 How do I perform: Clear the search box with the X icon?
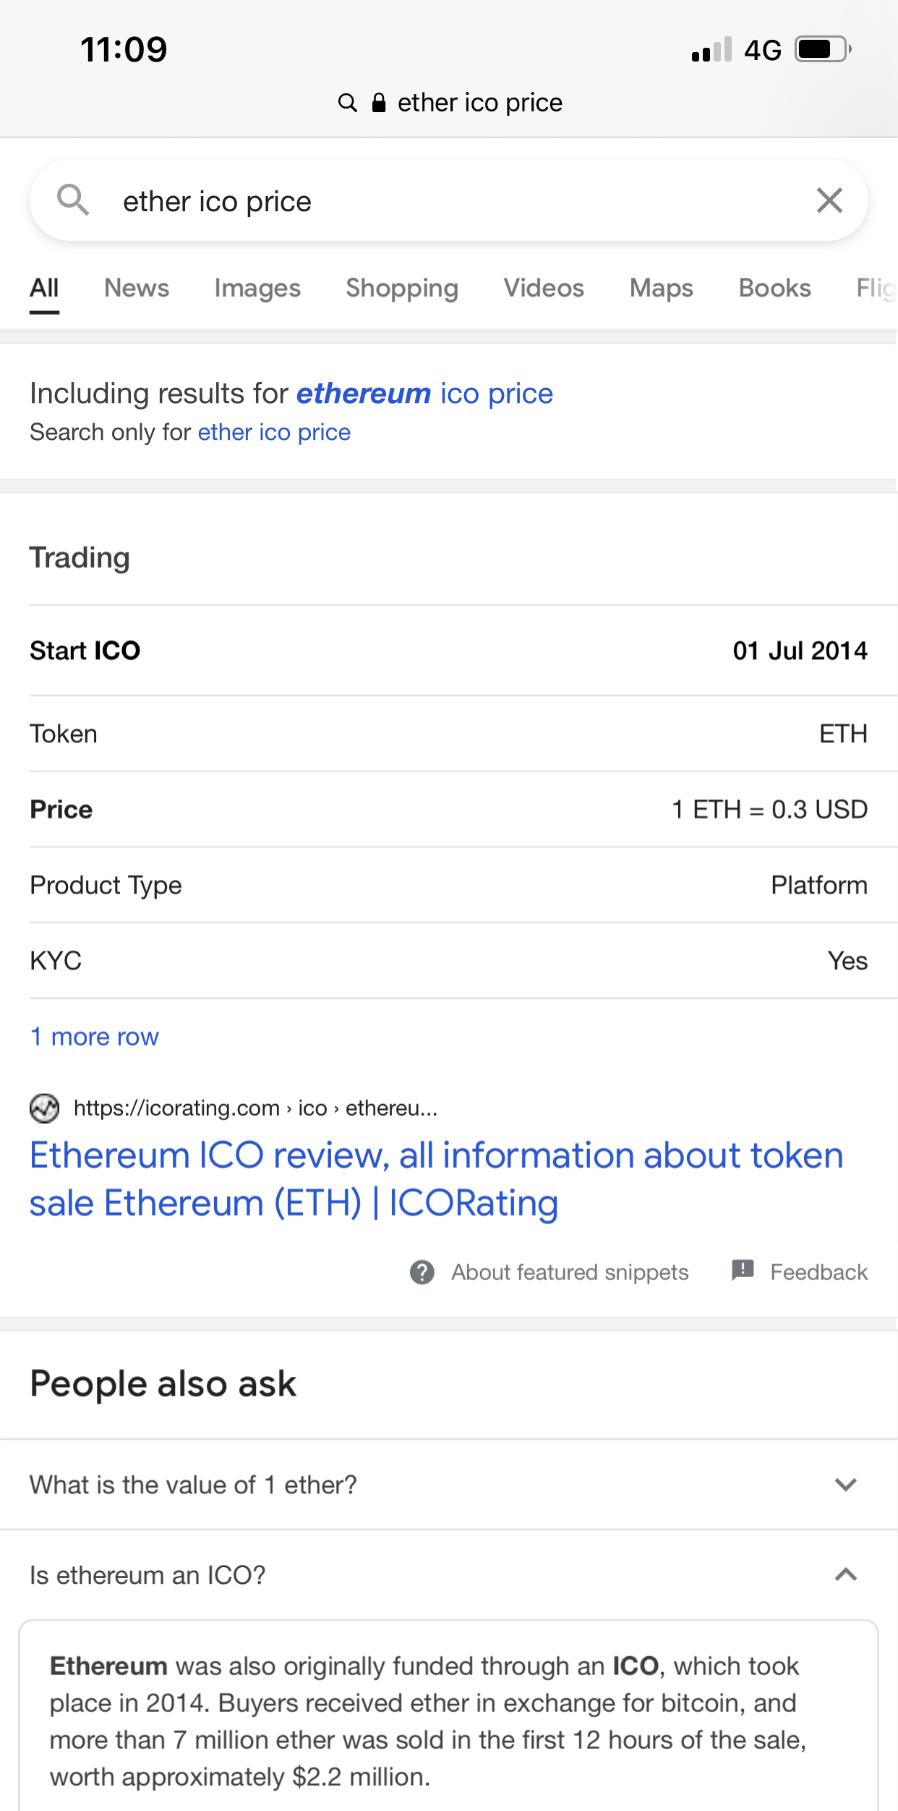click(x=829, y=200)
